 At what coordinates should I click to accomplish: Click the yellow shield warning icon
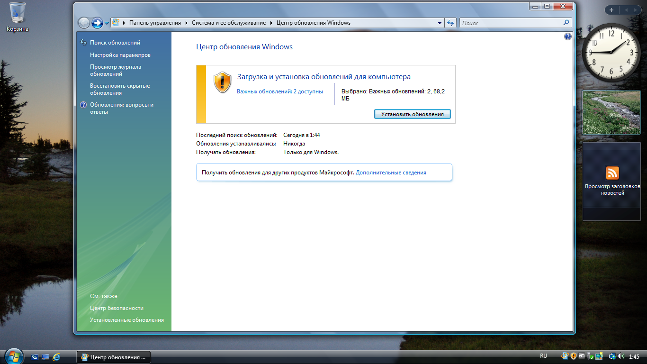click(222, 82)
